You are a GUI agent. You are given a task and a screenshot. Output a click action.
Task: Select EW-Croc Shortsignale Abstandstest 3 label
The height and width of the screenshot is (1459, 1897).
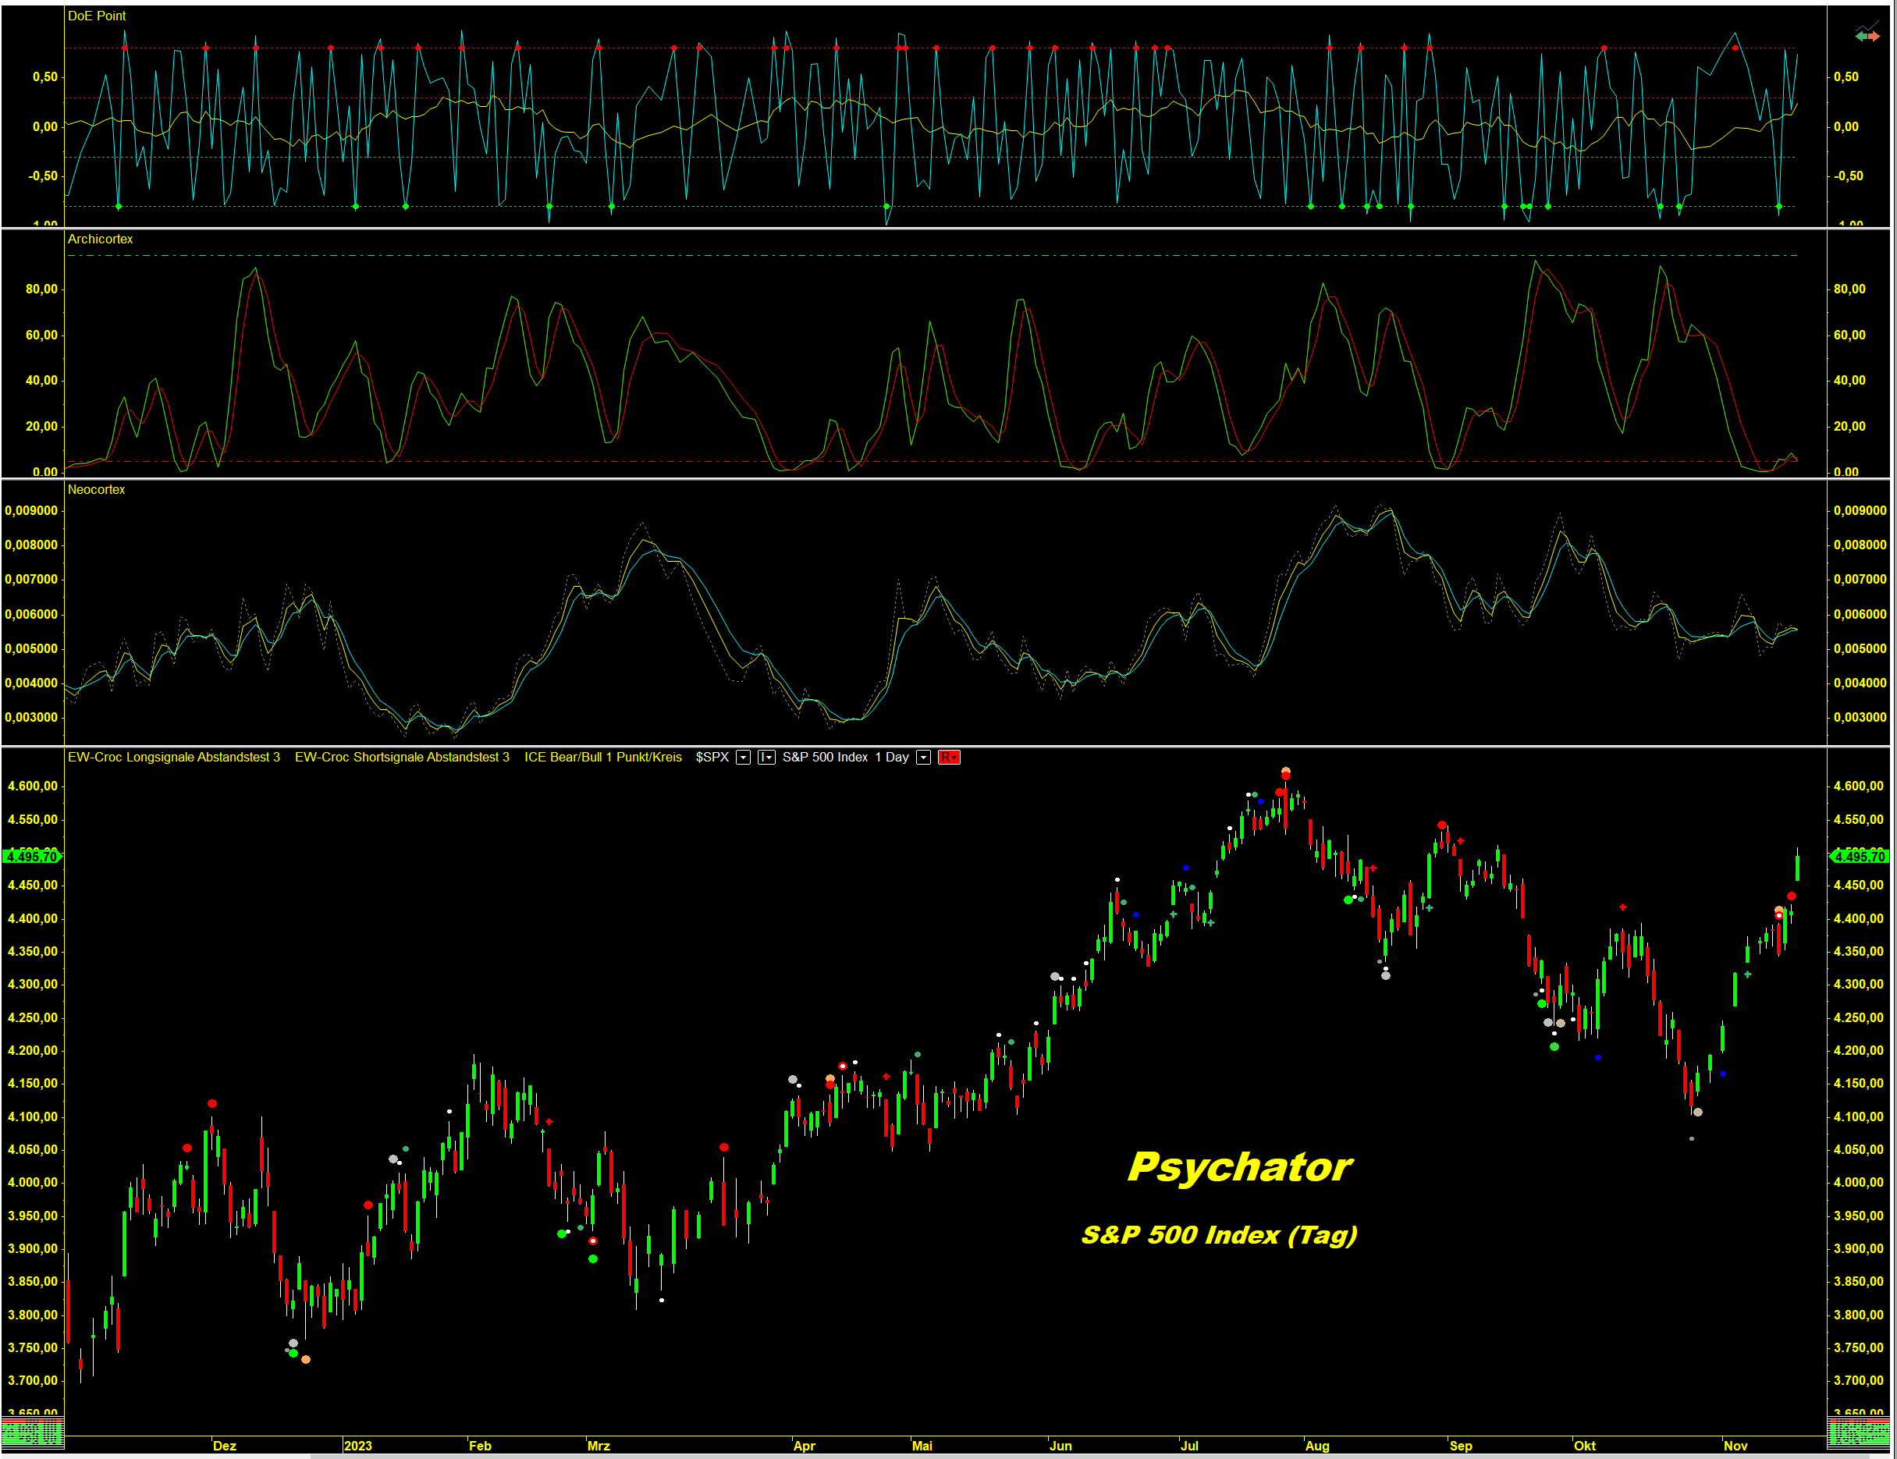pyautogui.click(x=402, y=758)
